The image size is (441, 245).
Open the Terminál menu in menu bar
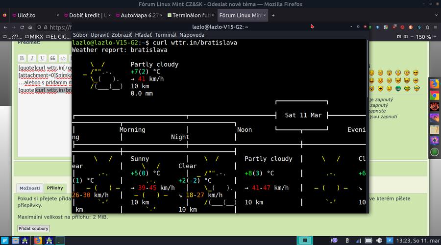point(165,35)
